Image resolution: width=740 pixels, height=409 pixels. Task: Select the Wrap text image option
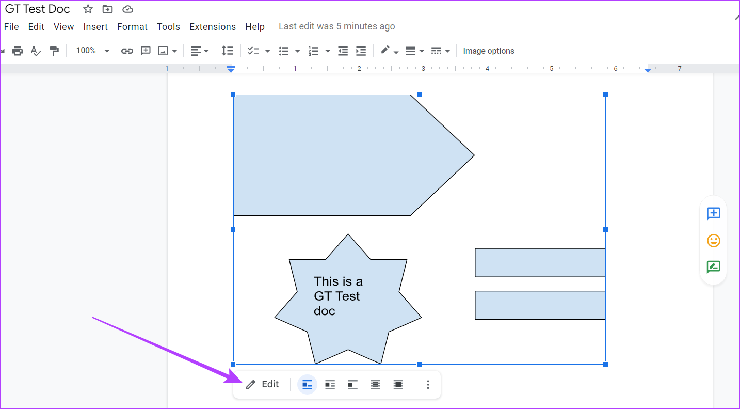(x=330, y=385)
